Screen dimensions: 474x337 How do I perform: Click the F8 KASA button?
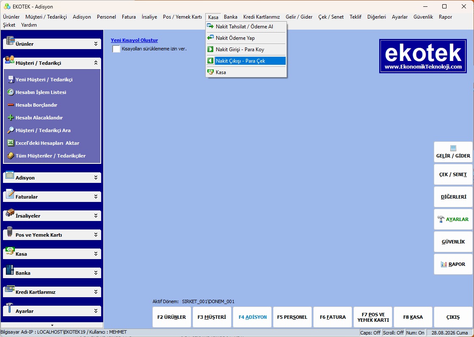(413, 317)
